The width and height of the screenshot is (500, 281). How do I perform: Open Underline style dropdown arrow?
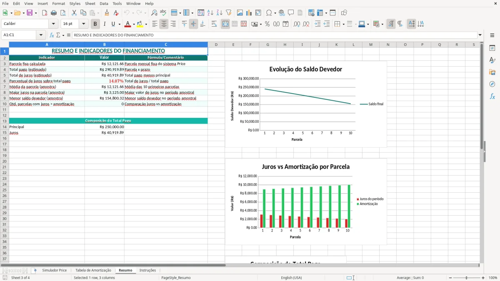[x=119, y=24]
